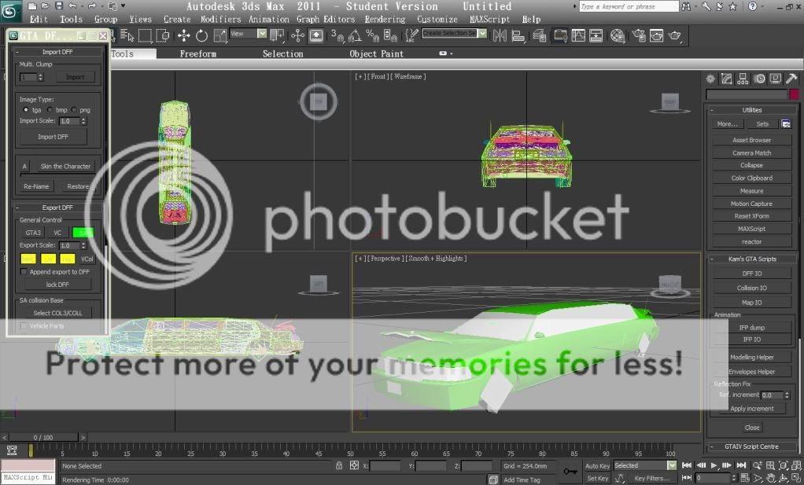Click the magenta object color swatch
Viewport: 804px width, 485px height.
pyautogui.click(x=794, y=94)
